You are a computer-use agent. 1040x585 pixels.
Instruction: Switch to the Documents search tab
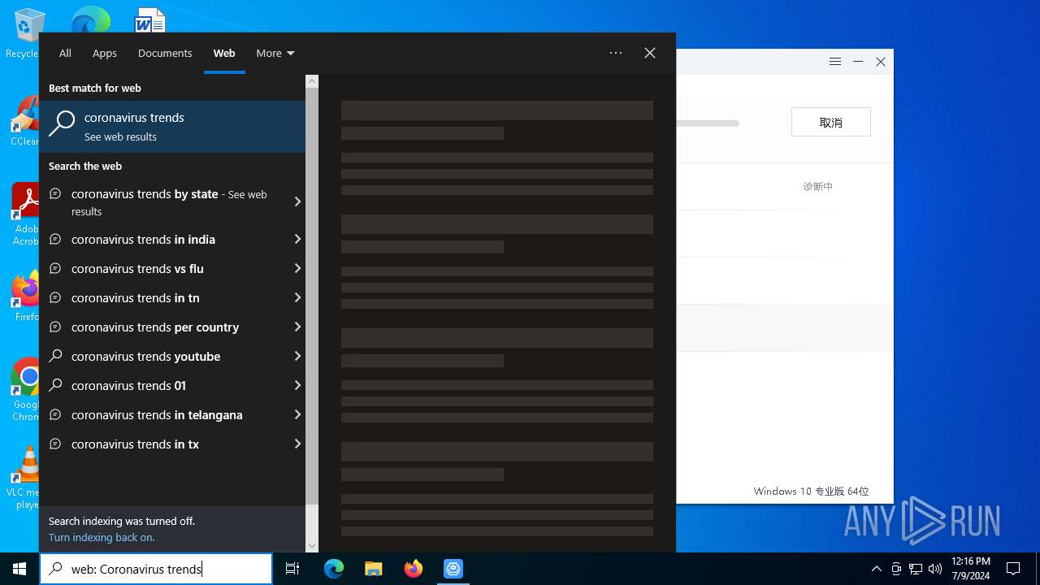pos(165,53)
